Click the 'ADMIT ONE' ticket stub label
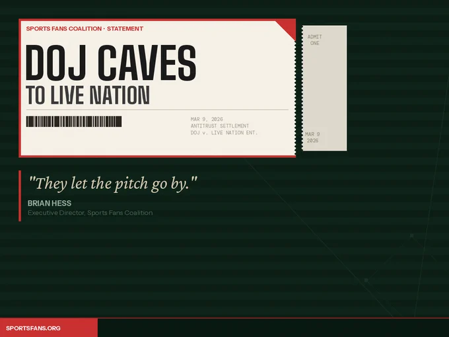The height and width of the screenshot is (337, 449). click(x=315, y=40)
